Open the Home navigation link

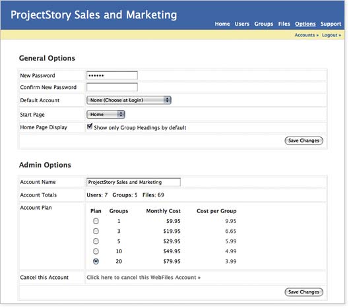(x=222, y=24)
